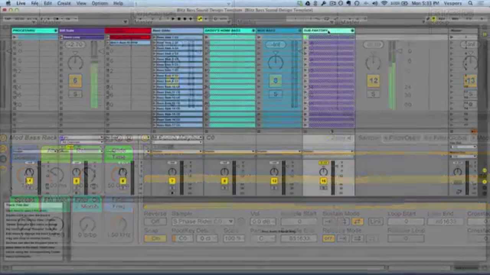490x275 pixels.
Task: Open the Options menu
Action: (100, 3)
